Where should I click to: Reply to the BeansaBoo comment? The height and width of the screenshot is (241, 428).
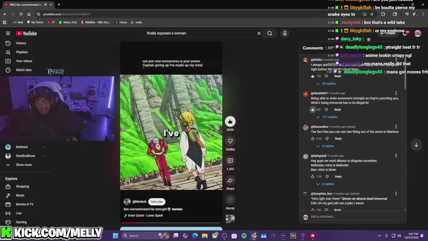(338, 139)
